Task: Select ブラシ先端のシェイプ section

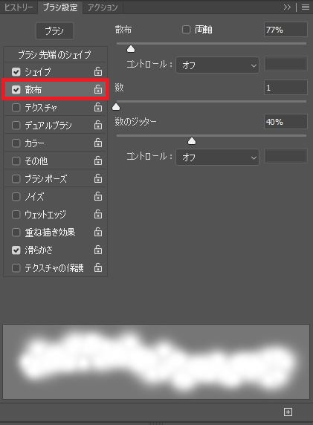Action: tap(54, 55)
